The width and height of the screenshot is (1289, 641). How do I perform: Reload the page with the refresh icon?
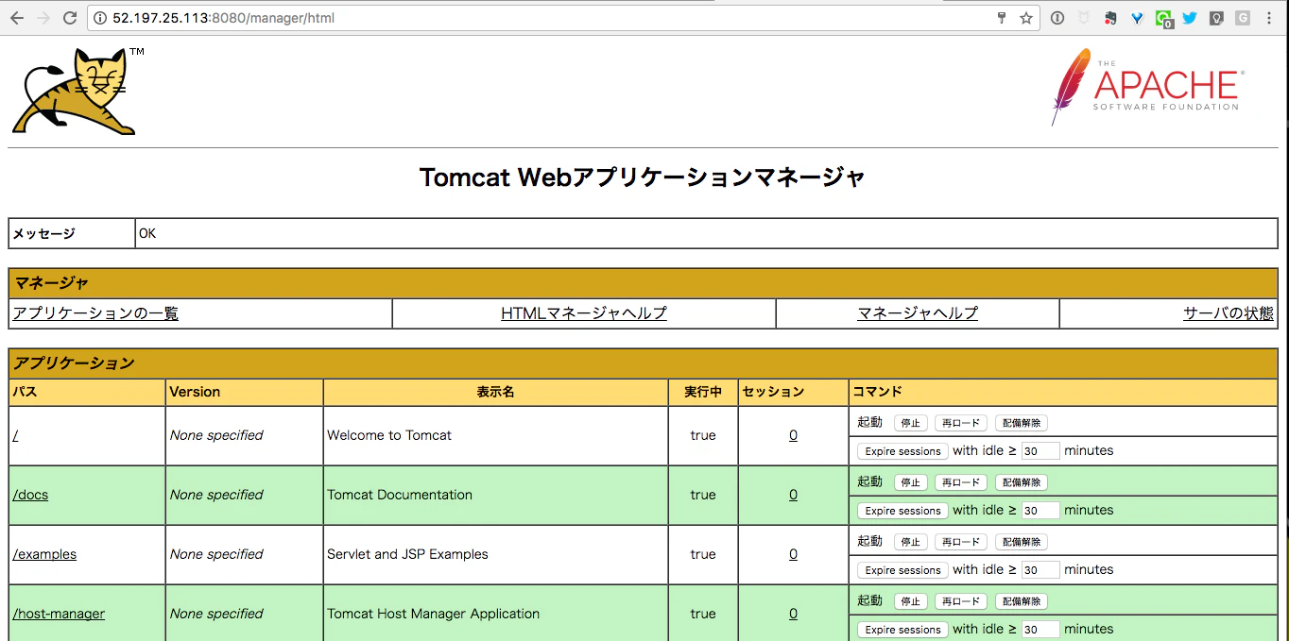tap(70, 18)
